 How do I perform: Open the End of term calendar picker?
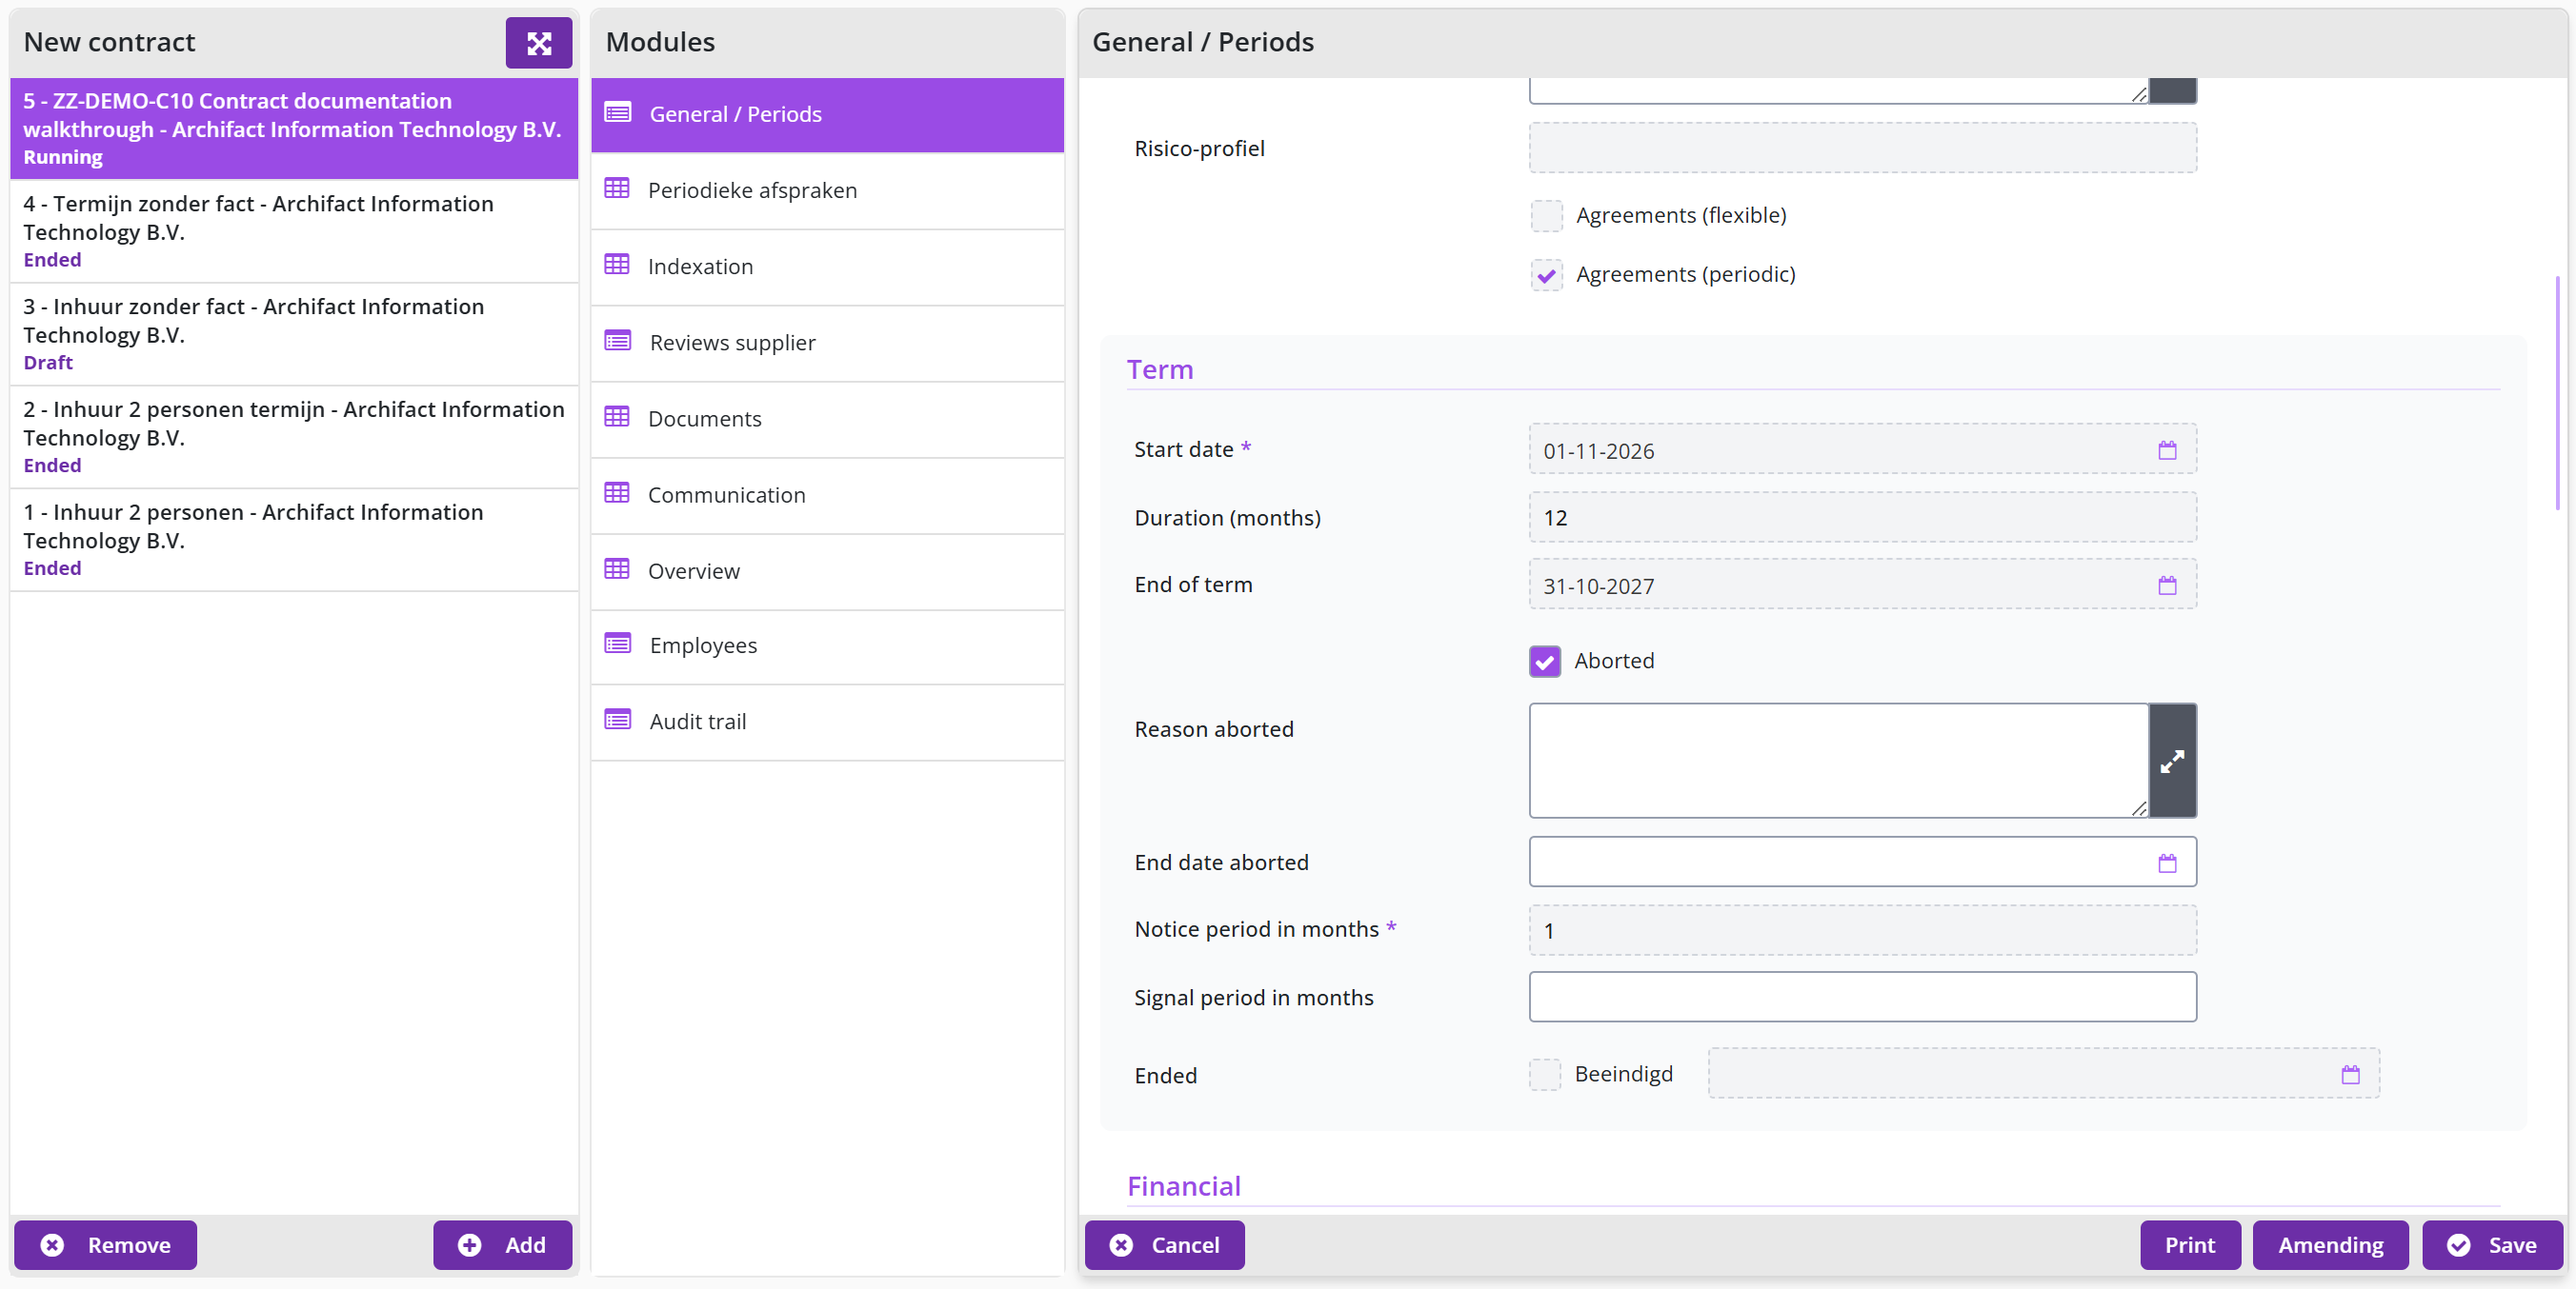click(x=2167, y=585)
